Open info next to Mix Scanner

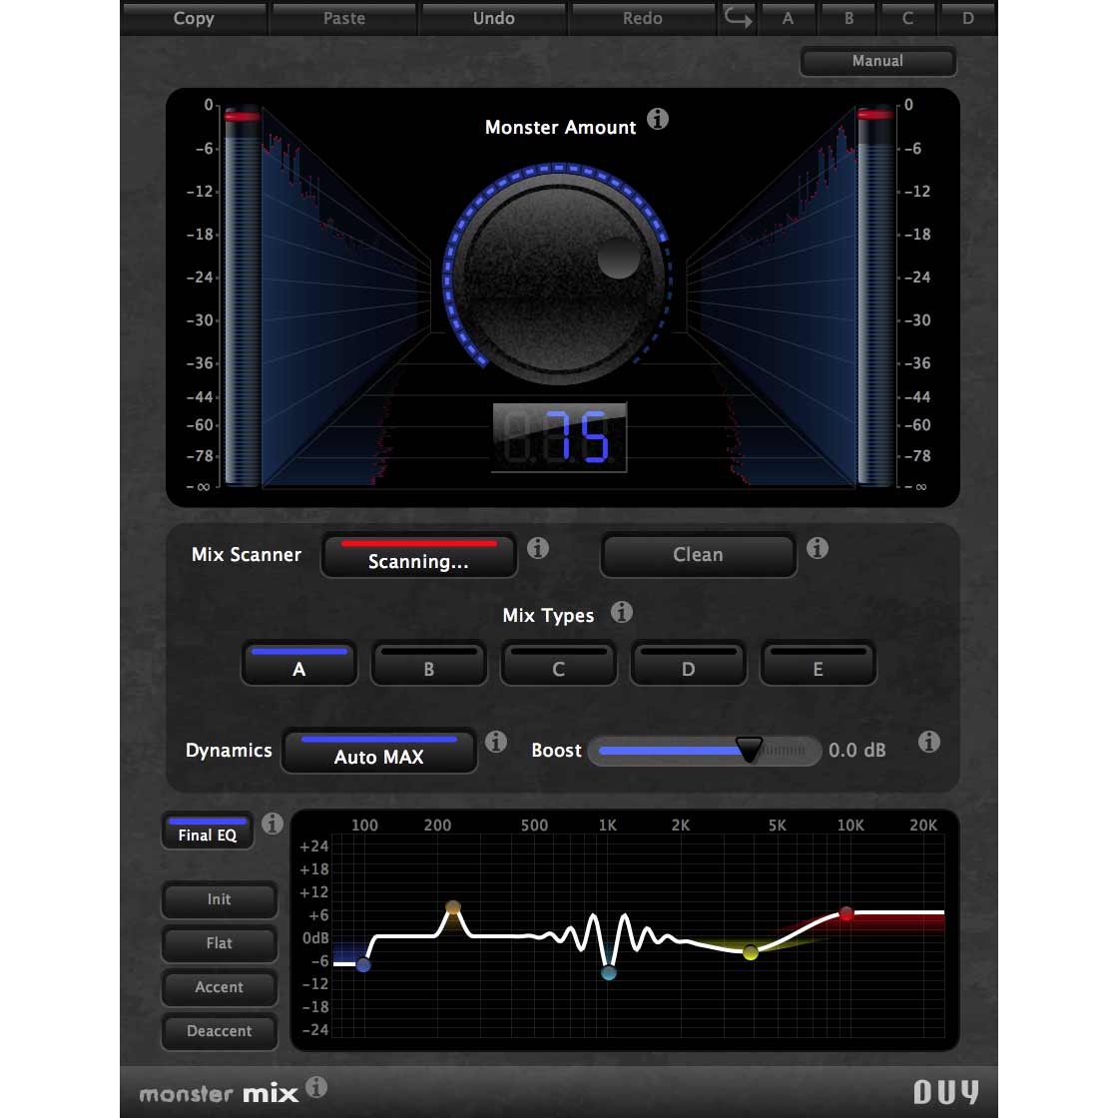pyautogui.click(x=538, y=548)
